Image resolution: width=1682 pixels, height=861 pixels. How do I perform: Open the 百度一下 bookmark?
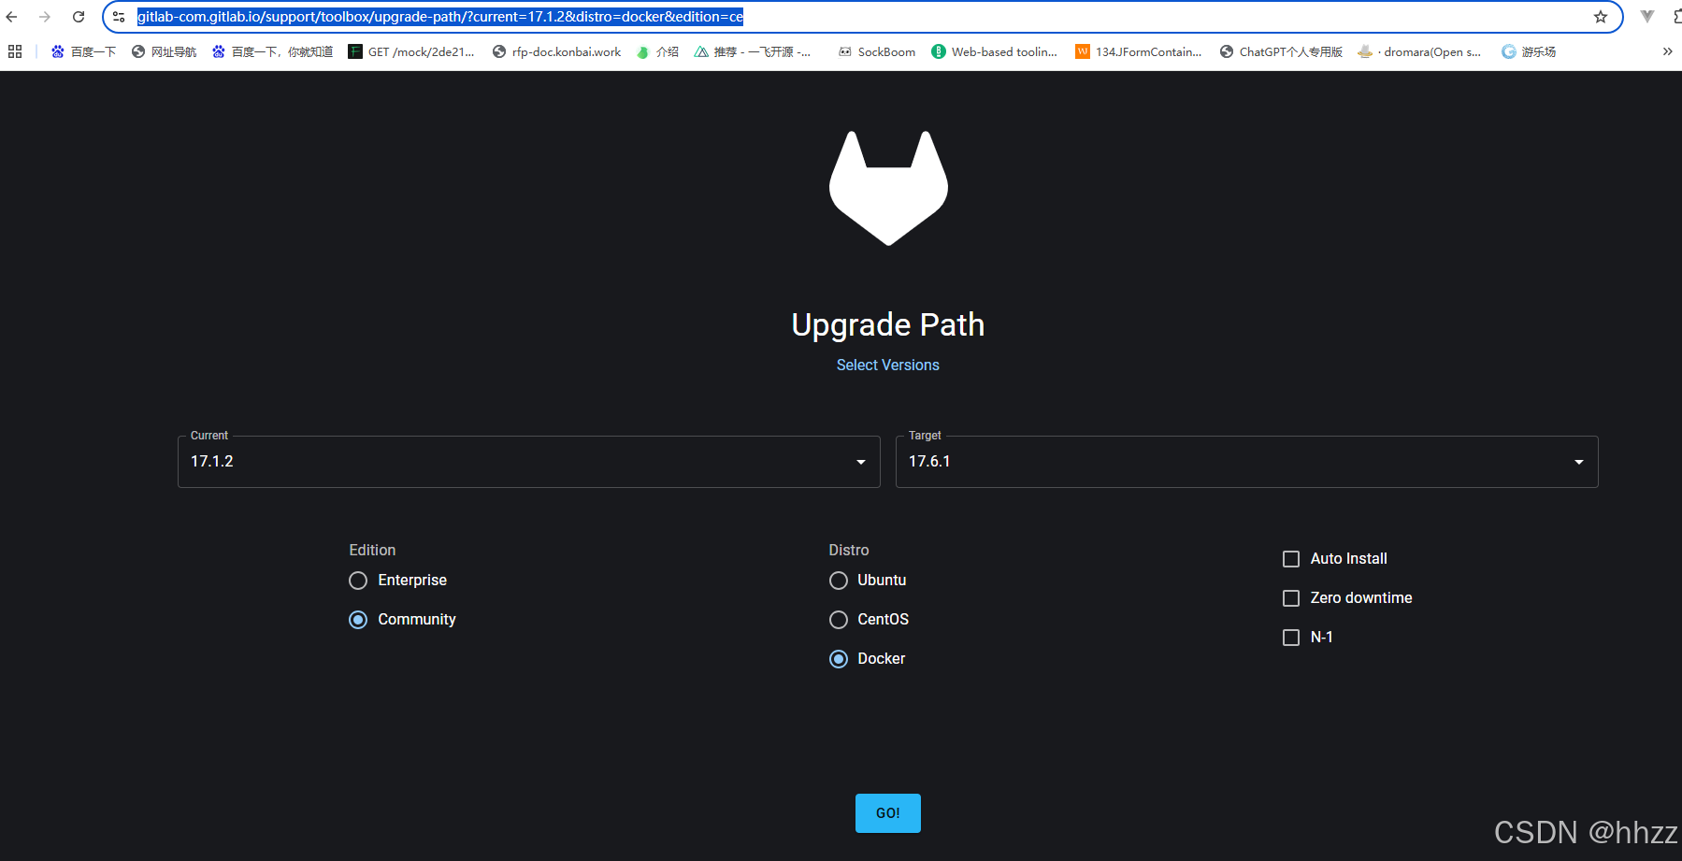pyautogui.click(x=83, y=51)
